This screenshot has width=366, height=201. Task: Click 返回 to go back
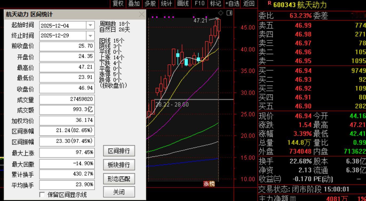pos(249,3)
